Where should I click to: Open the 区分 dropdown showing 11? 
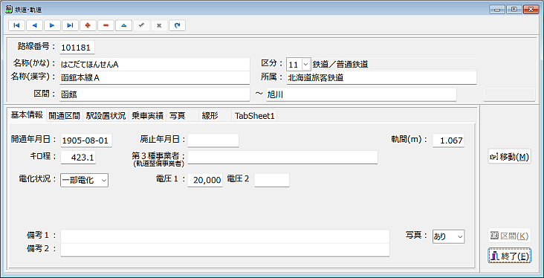coord(305,64)
